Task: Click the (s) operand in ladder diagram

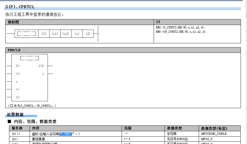Action: 77,34
